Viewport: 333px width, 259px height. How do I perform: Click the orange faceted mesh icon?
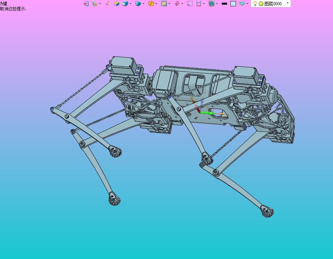pyautogui.click(x=151, y=3)
